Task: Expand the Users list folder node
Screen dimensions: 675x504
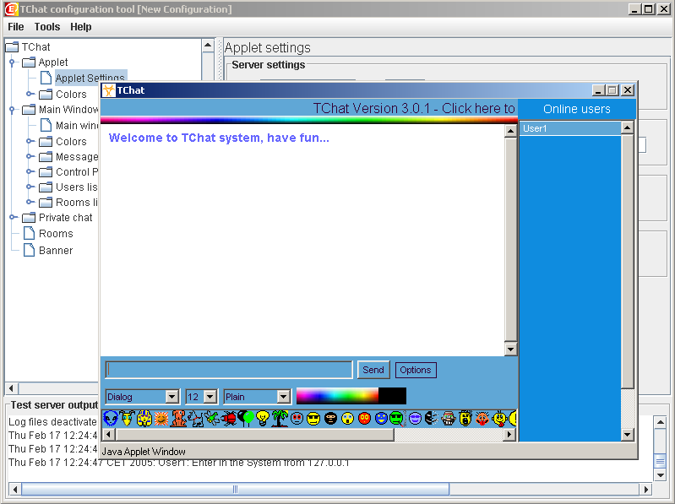Action: pos(30,187)
